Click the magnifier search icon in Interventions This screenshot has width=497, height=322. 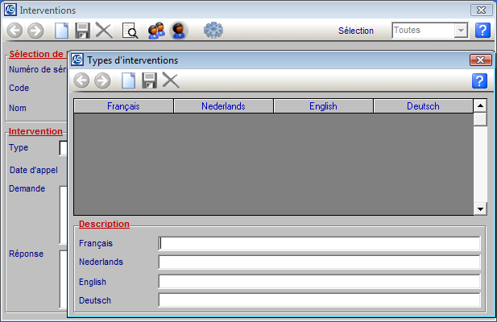(129, 31)
